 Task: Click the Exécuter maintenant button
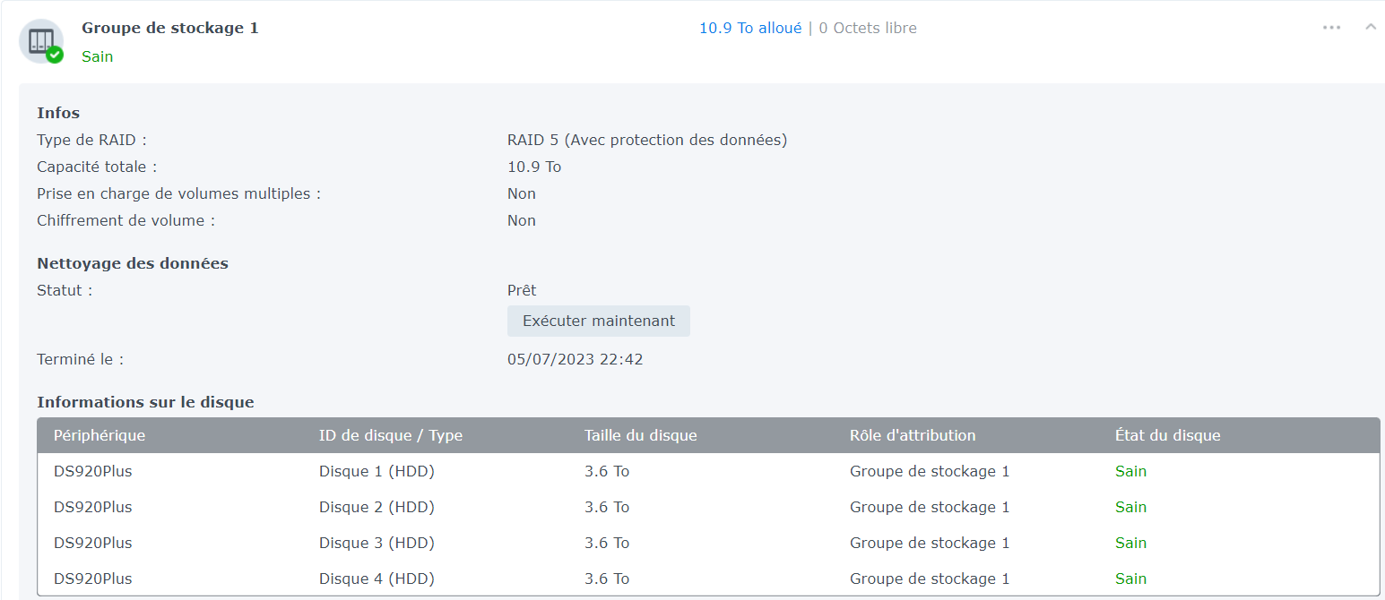(598, 321)
